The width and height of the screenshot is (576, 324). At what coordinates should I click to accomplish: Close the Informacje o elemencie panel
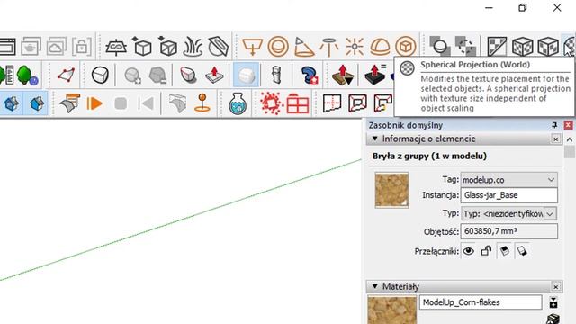pos(556,139)
